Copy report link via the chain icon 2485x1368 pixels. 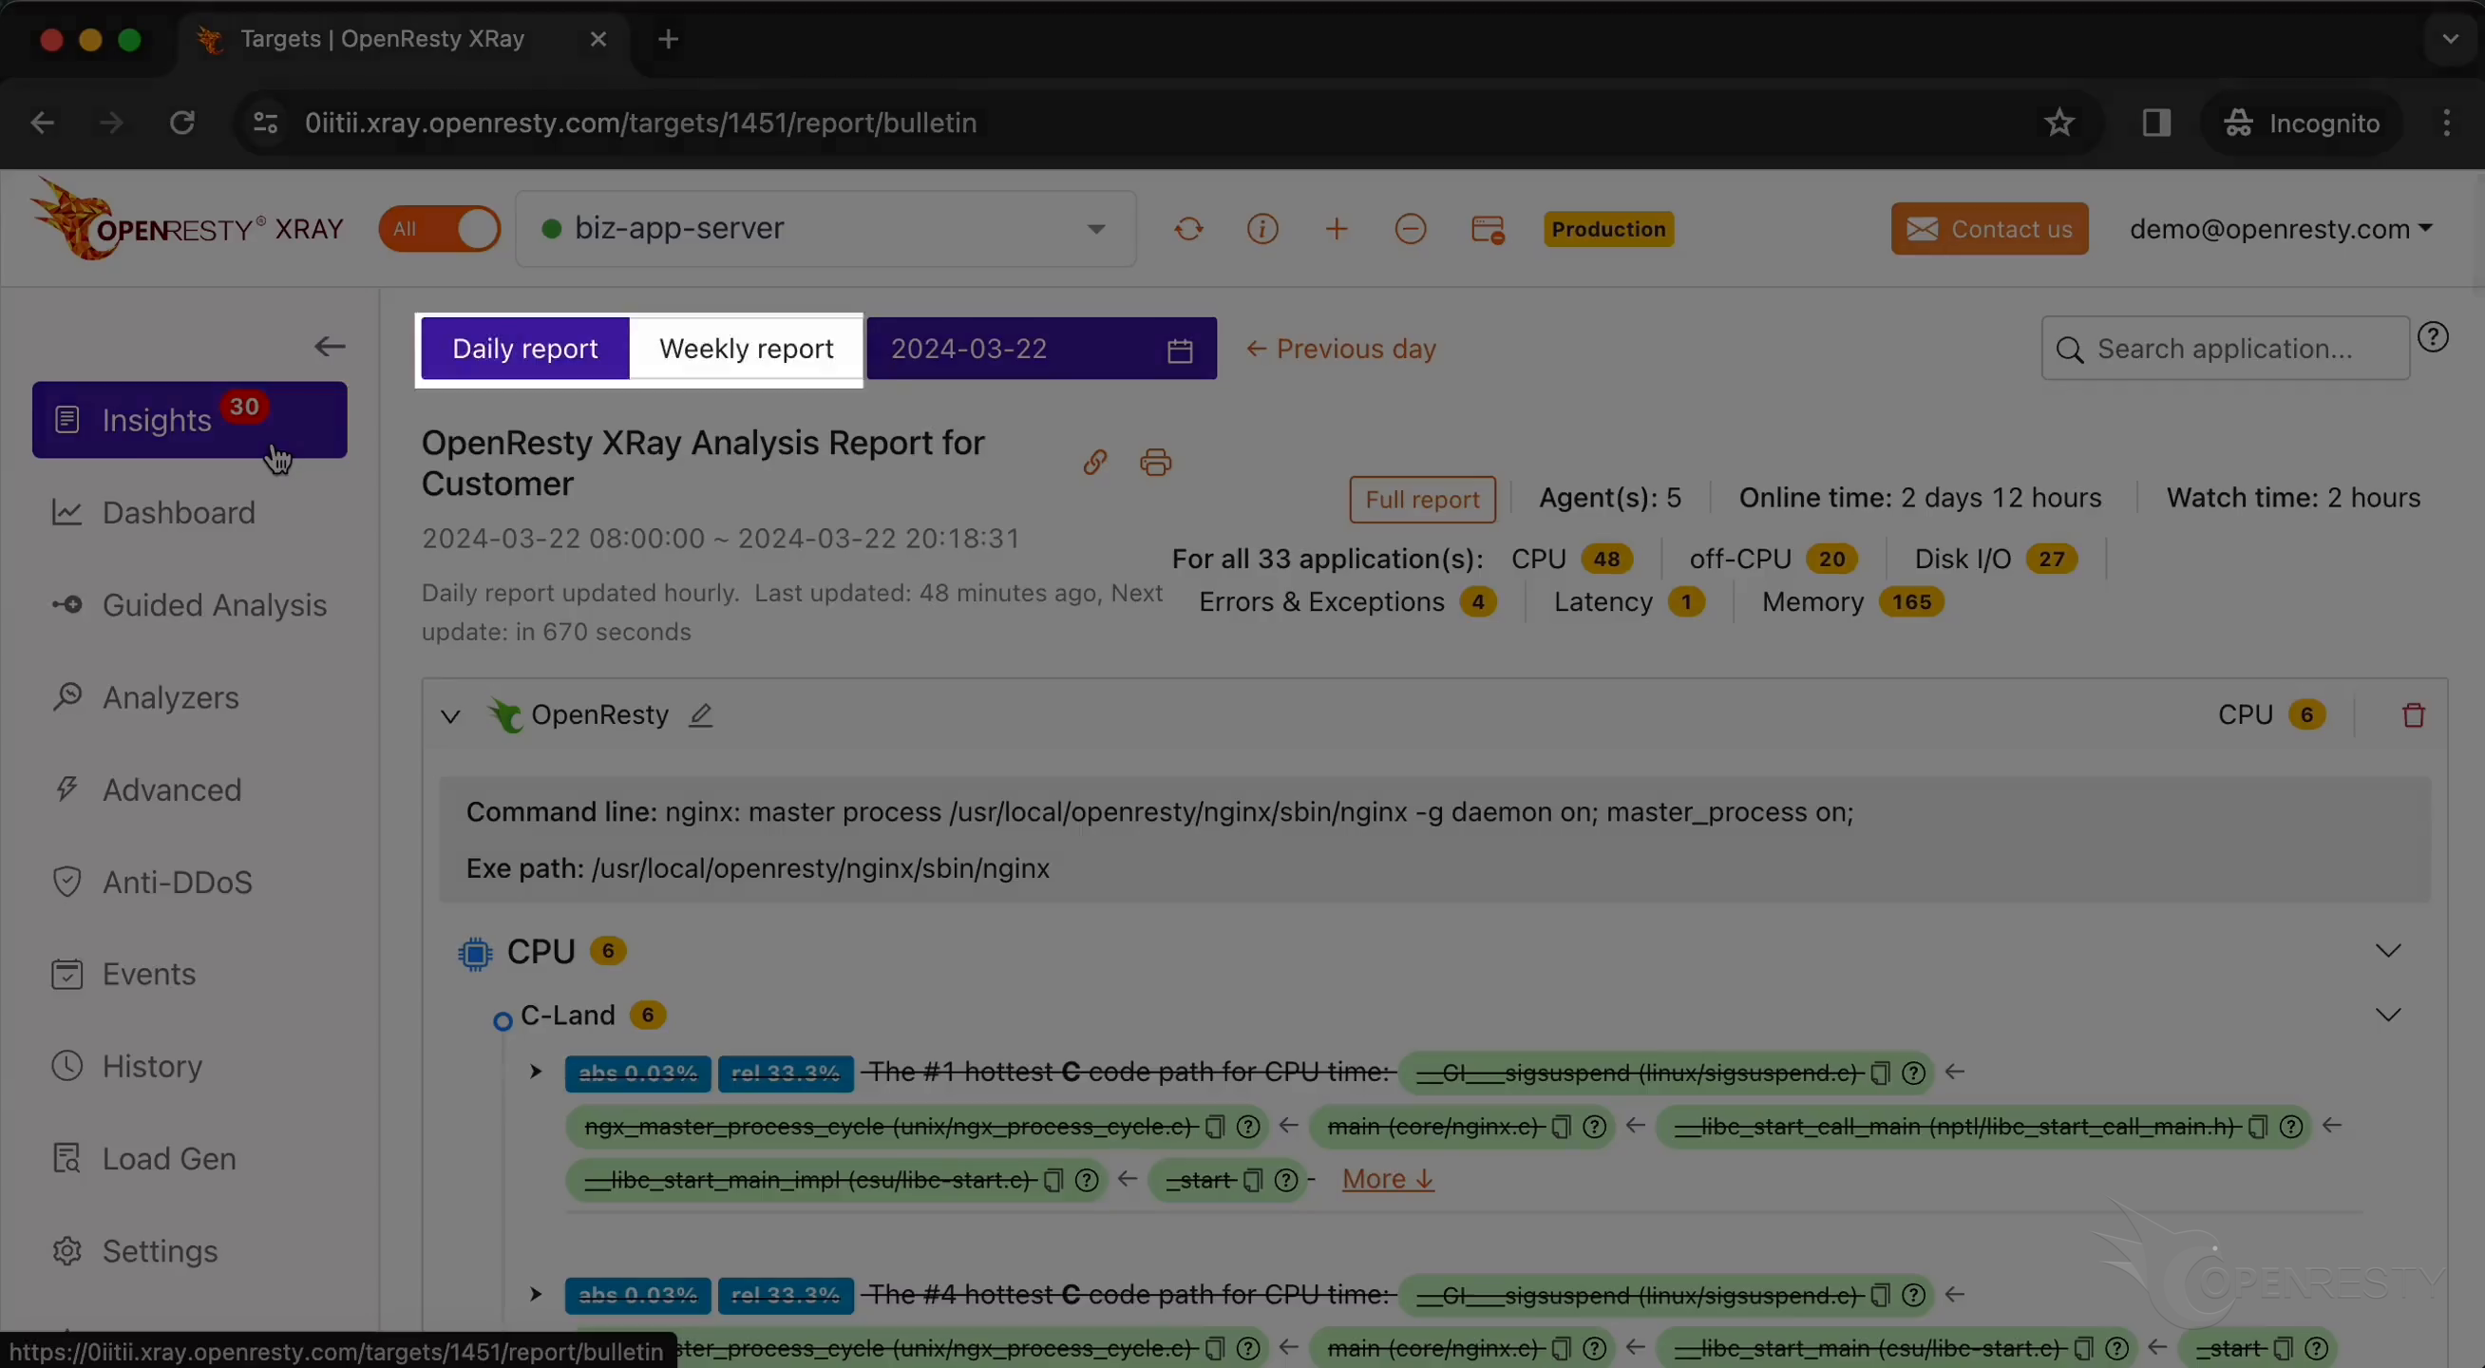coord(1094,462)
